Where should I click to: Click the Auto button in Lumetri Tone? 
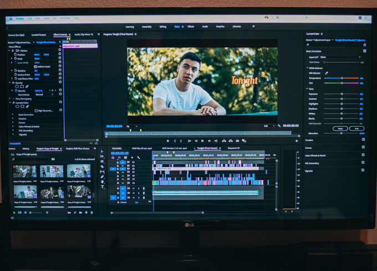pos(356,128)
